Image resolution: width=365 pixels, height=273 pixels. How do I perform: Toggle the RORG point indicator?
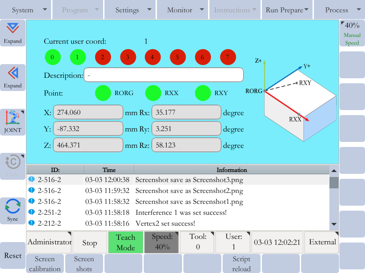(103, 93)
